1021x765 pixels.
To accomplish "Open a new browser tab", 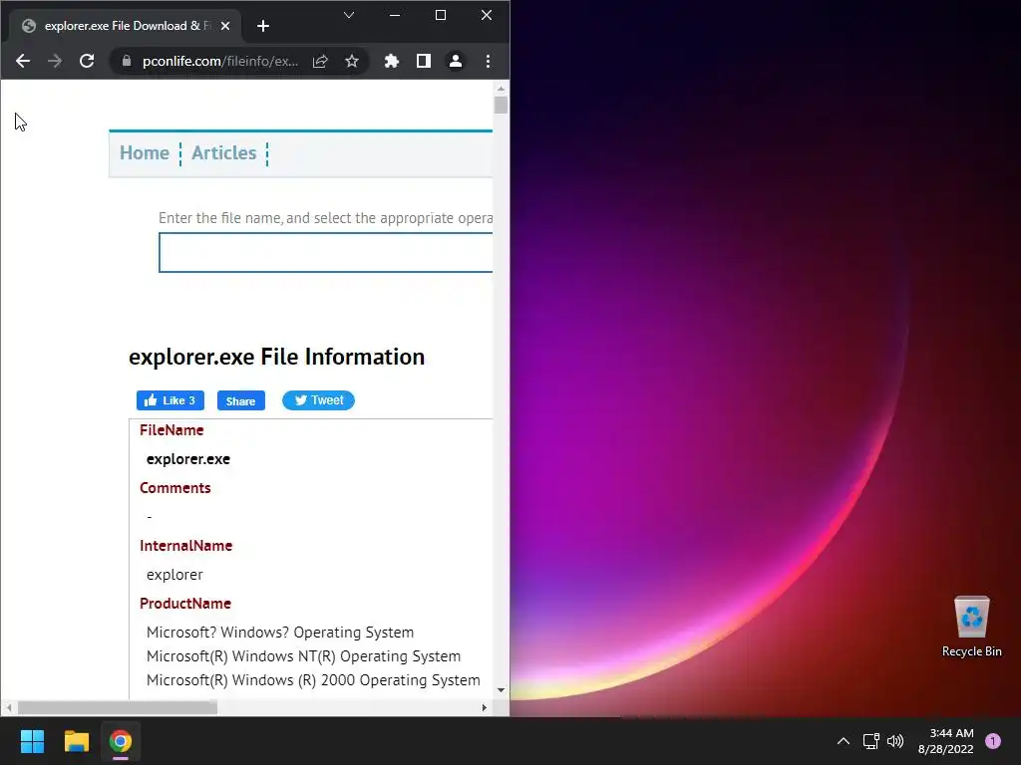I will (x=263, y=26).
